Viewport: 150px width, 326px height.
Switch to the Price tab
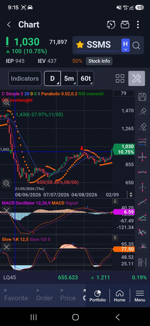pyautogui.click(x=68, y=298)
